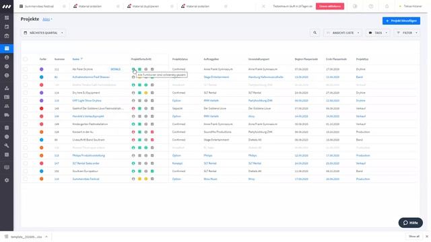The image size is (431, 242).
Task: Click orange color dot of Summervibes Festival
Action: coord(42,179)
